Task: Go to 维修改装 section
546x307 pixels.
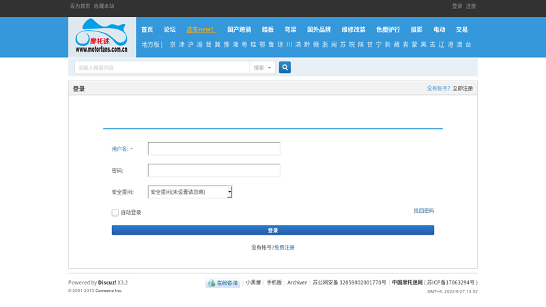Action: 354,29
